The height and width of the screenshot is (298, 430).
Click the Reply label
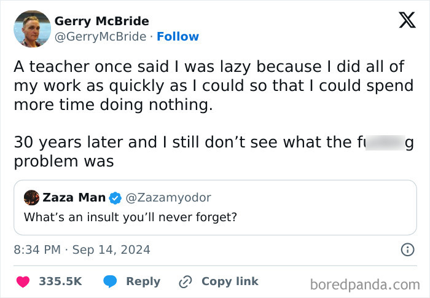tap(143, 281)
